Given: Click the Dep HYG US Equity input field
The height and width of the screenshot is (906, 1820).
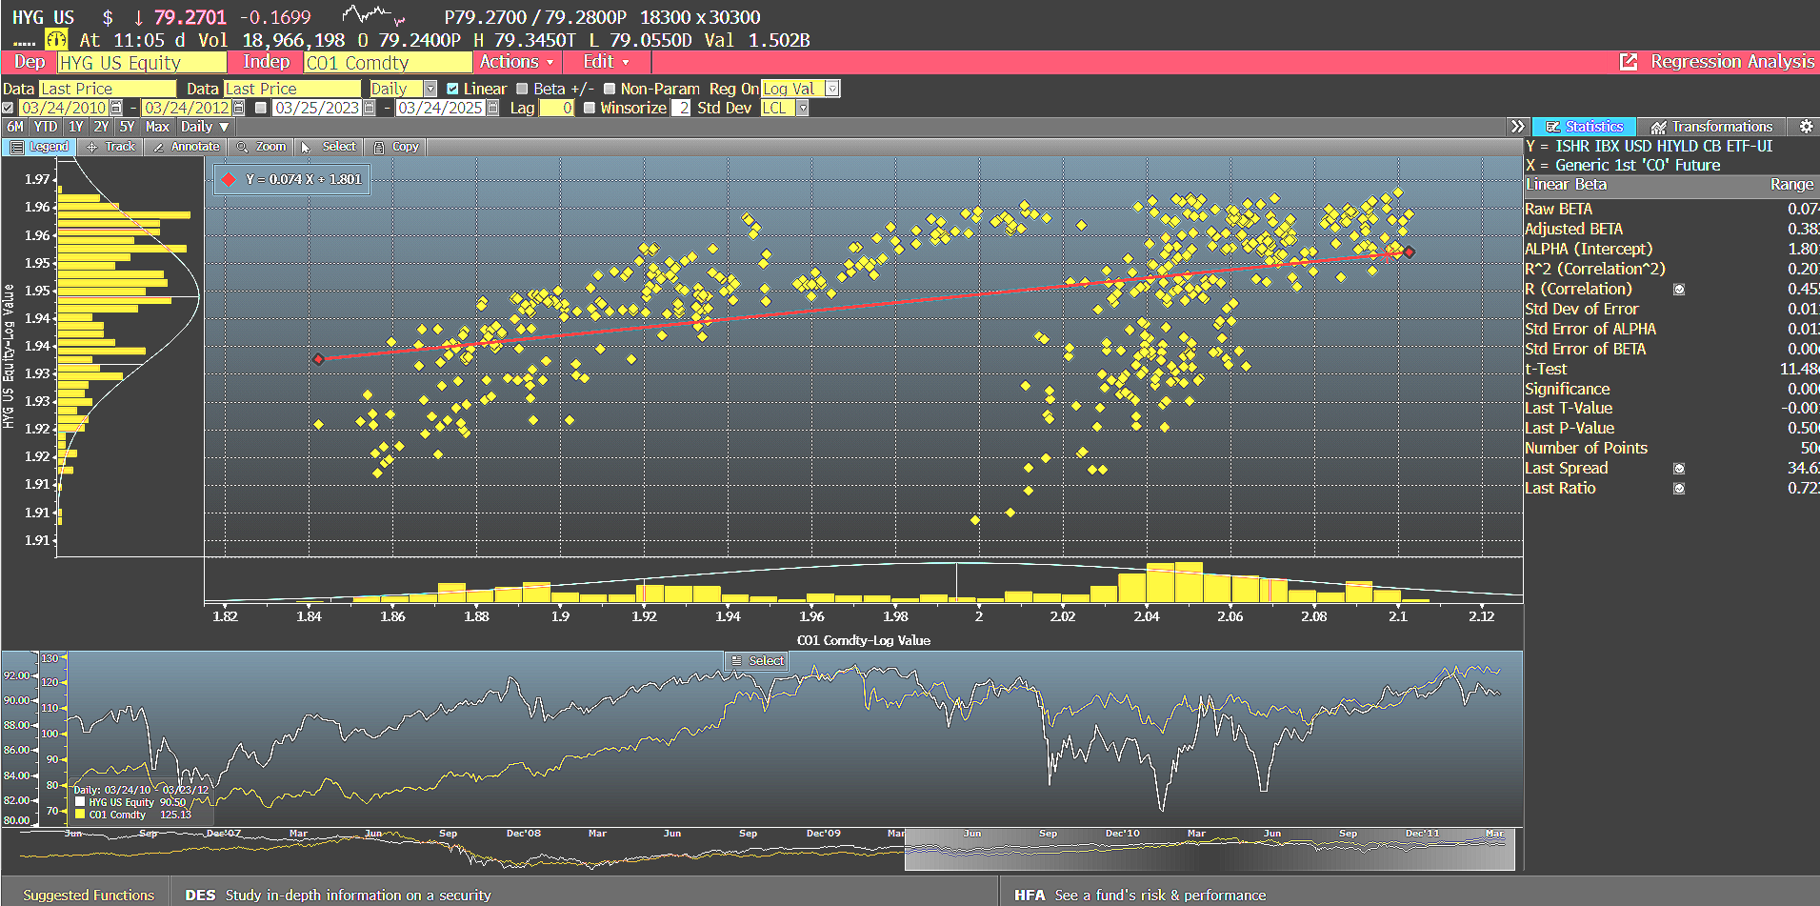Looking at the screenshot, I should click(x=142, y=62).
